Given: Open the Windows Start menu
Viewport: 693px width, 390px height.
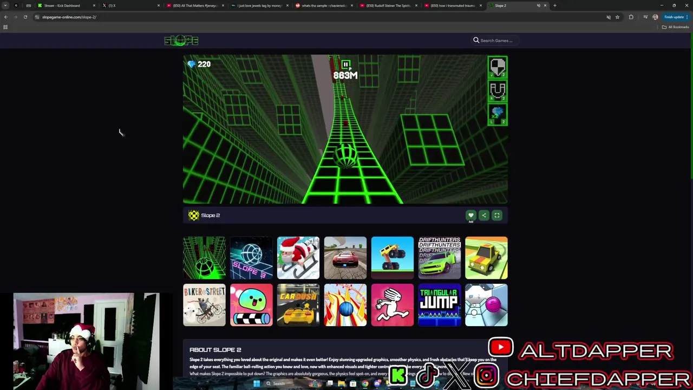Looking at the screenshot, I should 257,383.
